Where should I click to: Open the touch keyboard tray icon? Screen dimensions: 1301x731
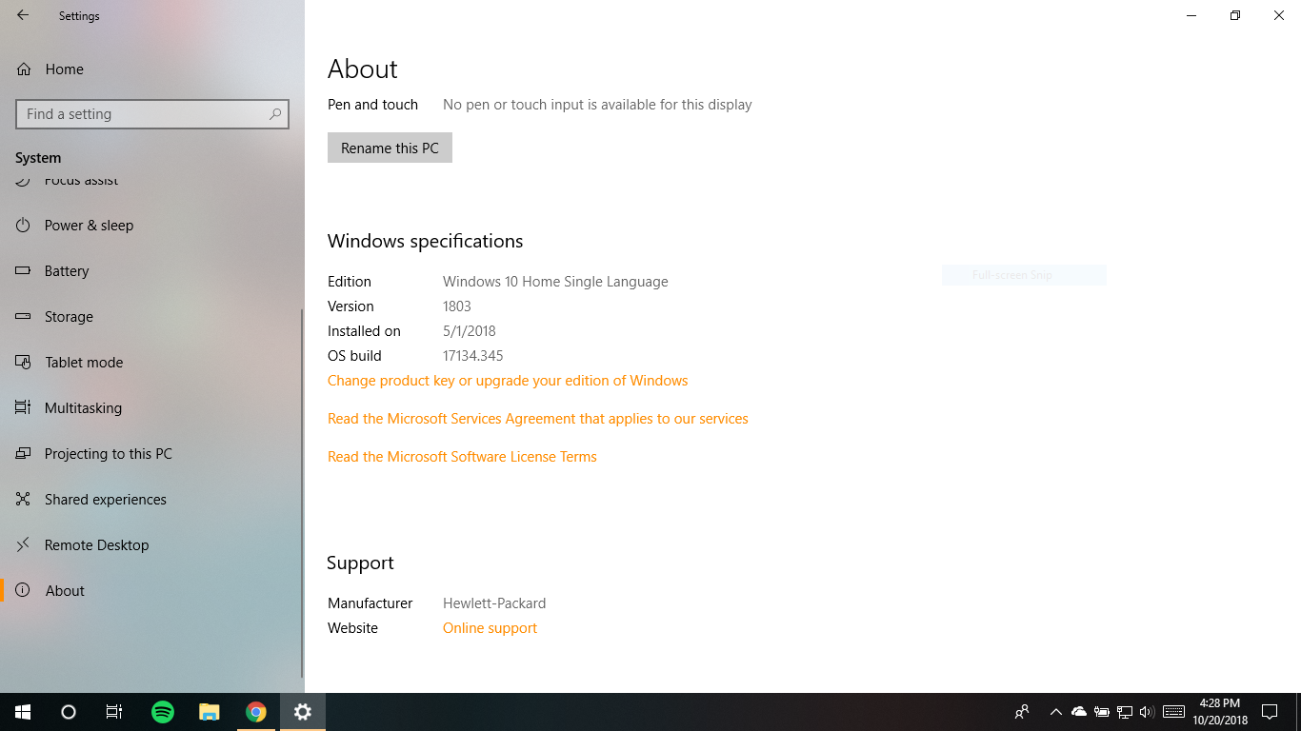pyautogui.click(x=1173, y=712)
